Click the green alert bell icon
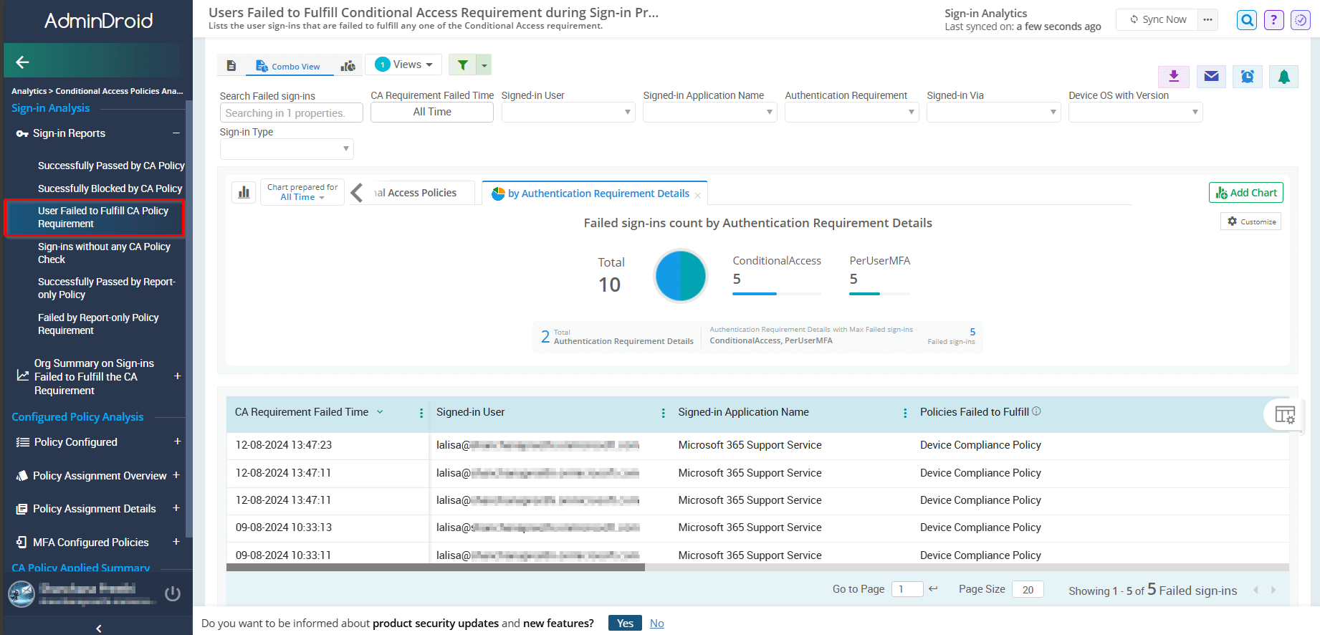This screenshot has height=635, width=1320. 1283,76
